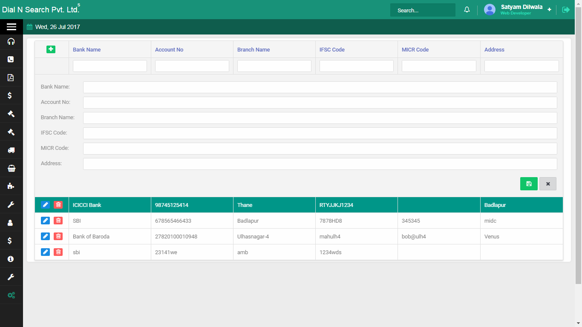Click the green add record plus button

[x=51, y=49]
